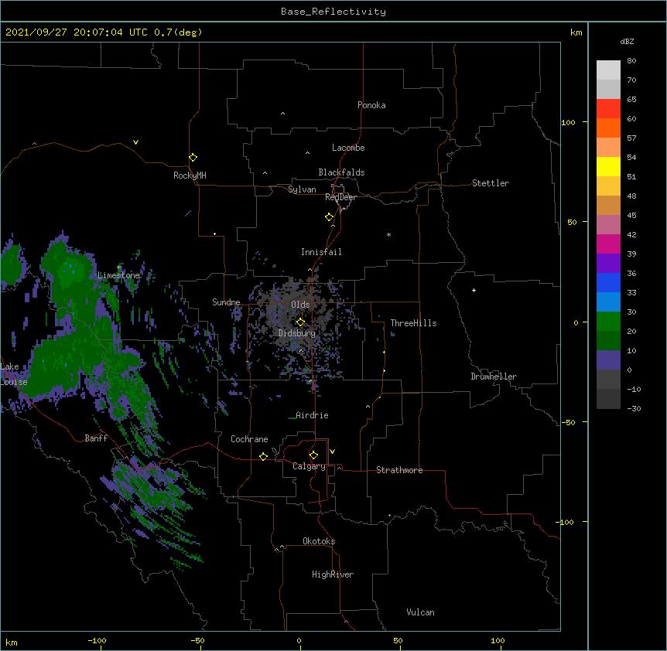The image size is (667, 651).
Task: Click the Innisfail town label
Action: 321,252
